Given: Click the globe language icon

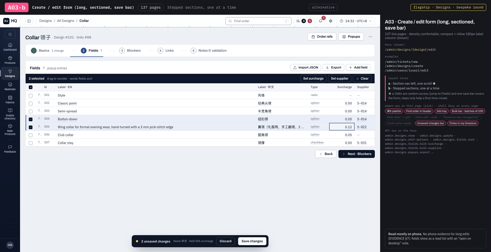Looking at the screenshot, I should [331, 21].
